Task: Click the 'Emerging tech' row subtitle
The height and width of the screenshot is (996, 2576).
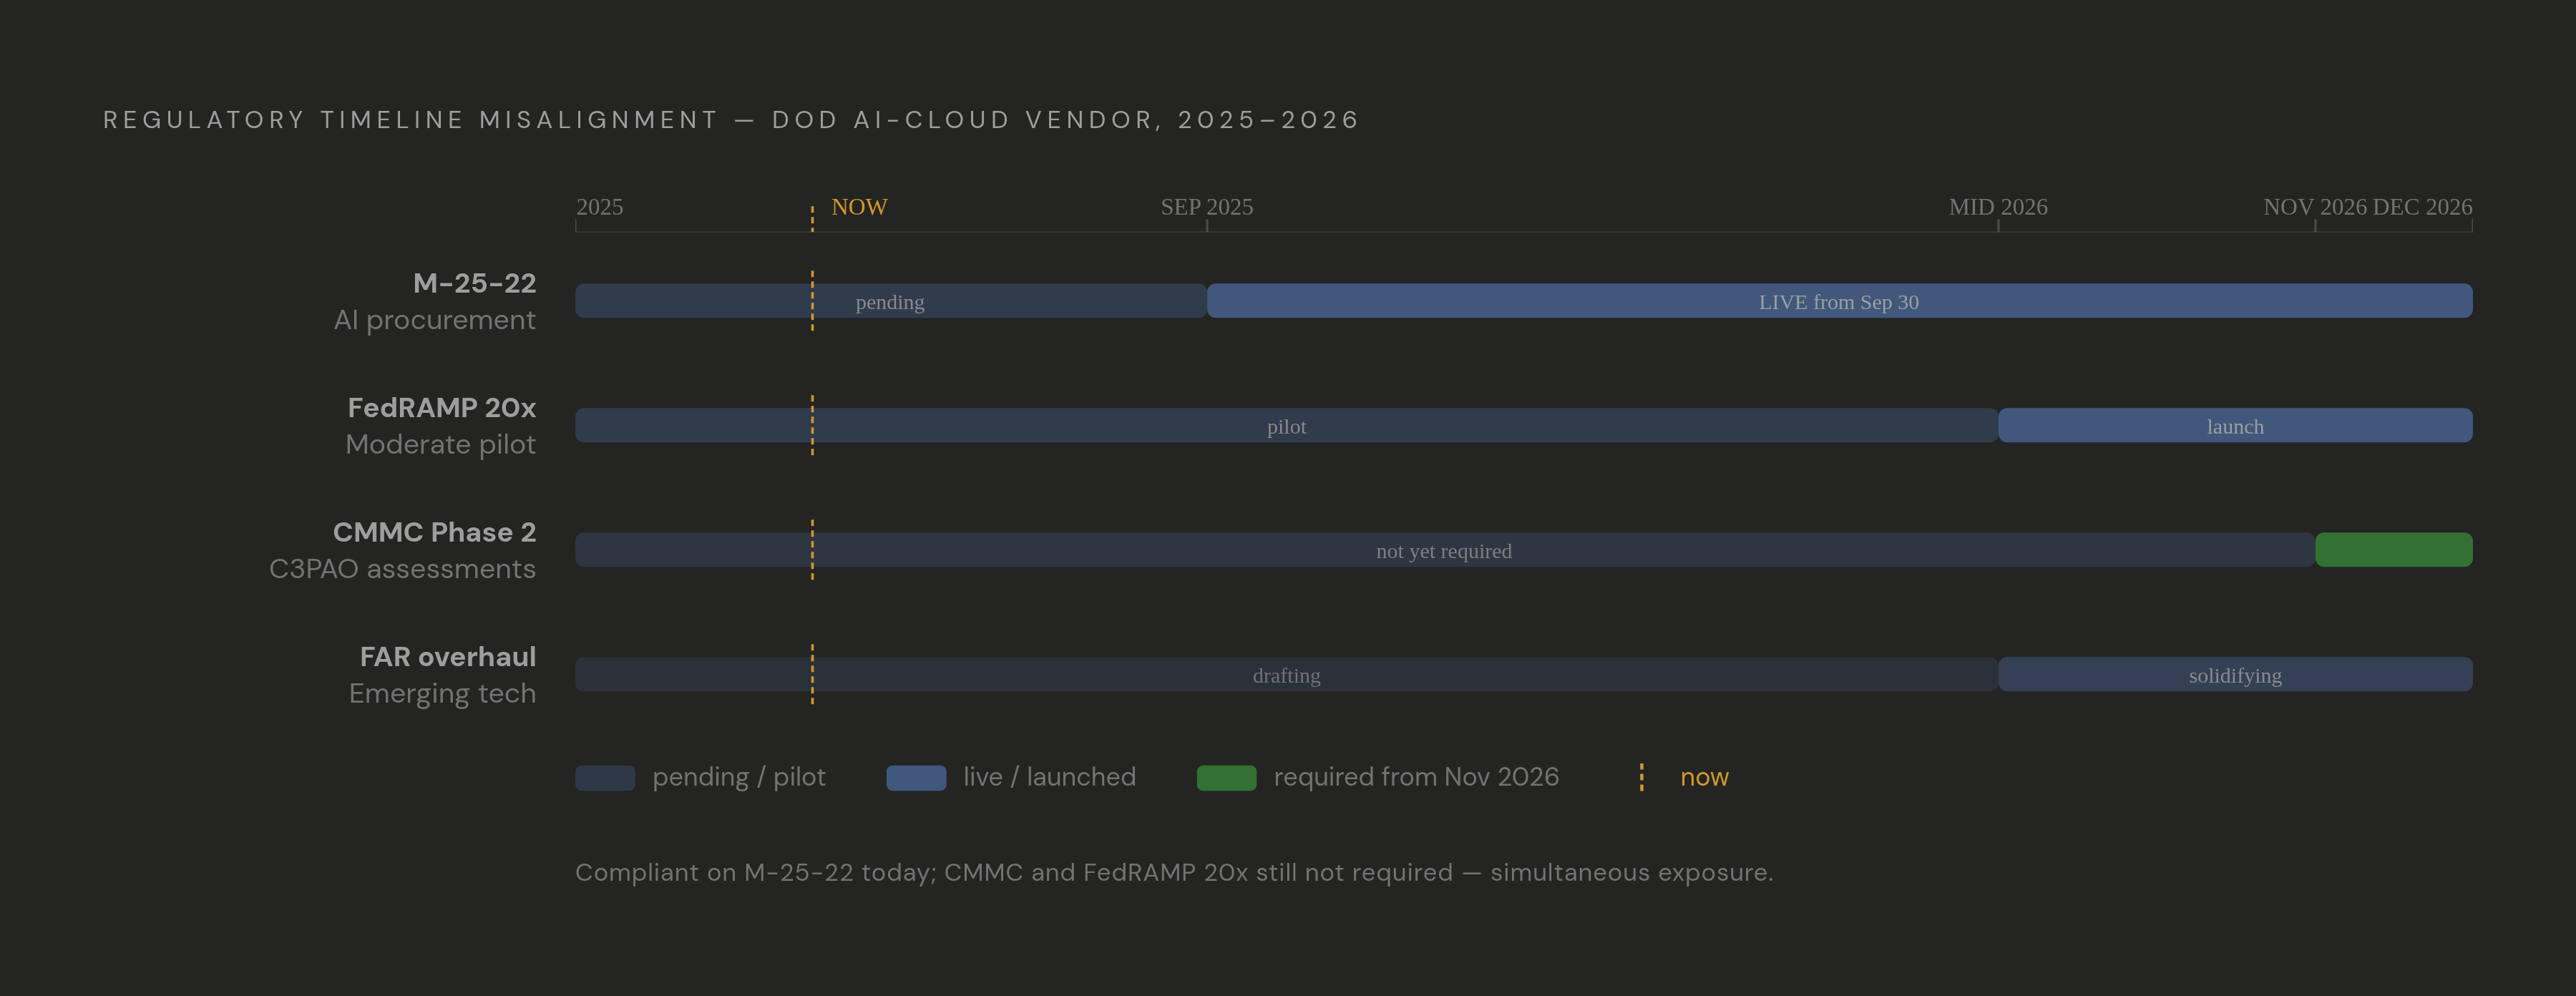Action: coord(442,693)
